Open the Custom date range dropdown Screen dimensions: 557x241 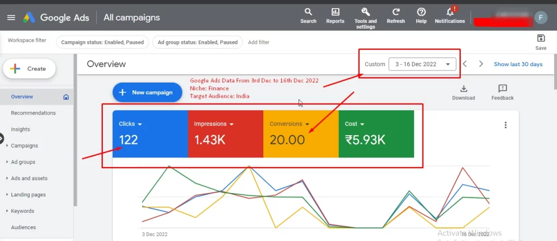point(422,64)
